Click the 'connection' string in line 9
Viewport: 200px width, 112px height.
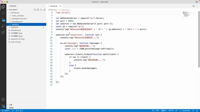pyautogui.click(x=76, y=35)
